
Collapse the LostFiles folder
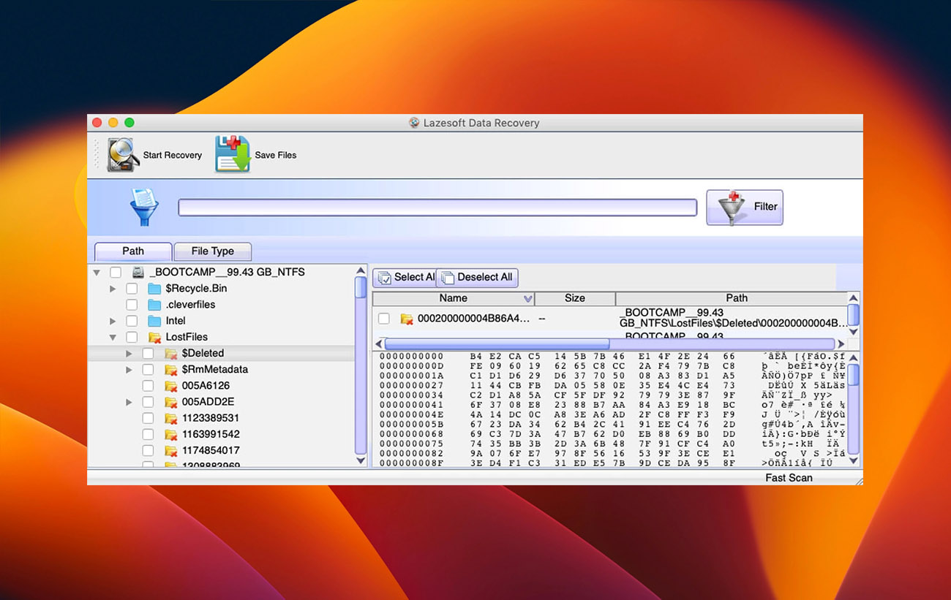(x=113, y=337)
